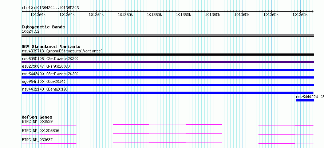Screen dimensions: 324x148
Task: Click the left arrow of the ruler
Action: tap(23, 12)
